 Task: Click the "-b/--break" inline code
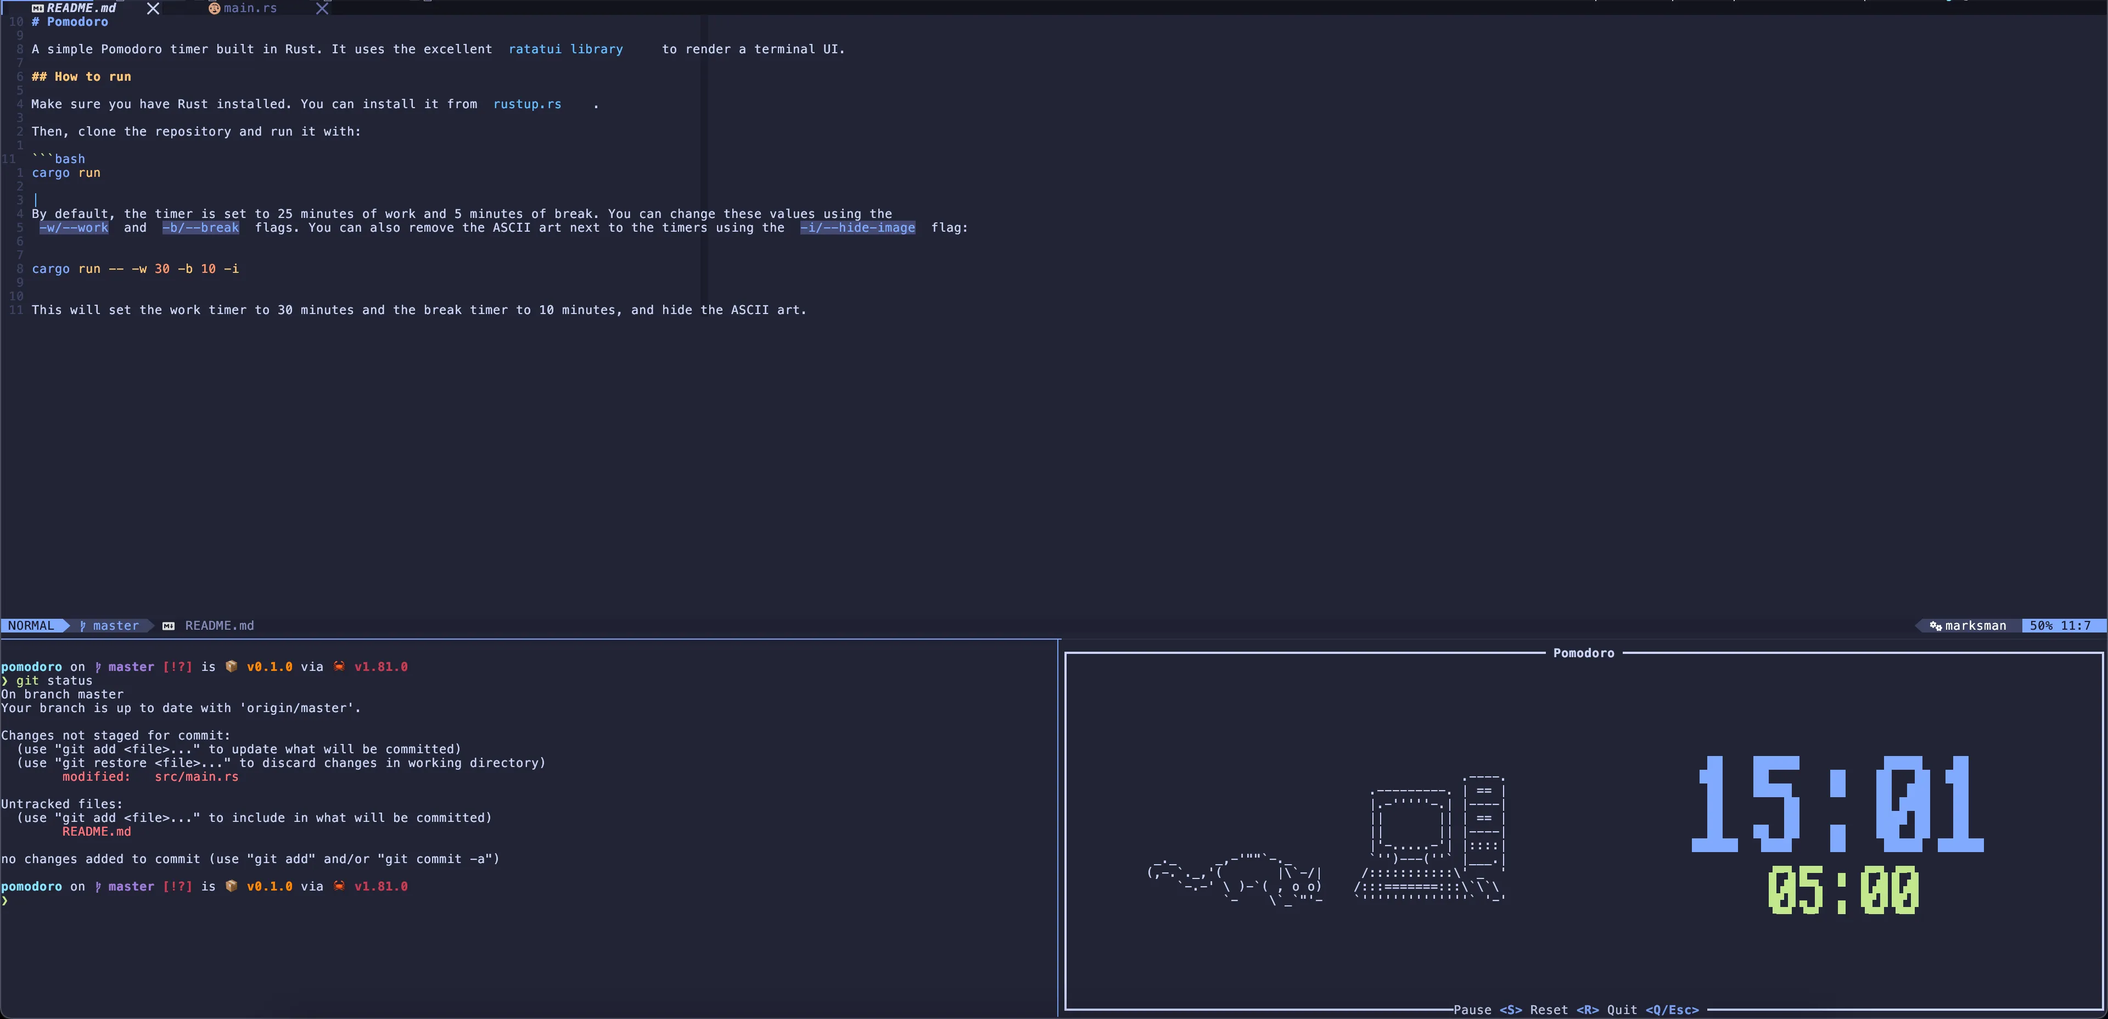200,227
